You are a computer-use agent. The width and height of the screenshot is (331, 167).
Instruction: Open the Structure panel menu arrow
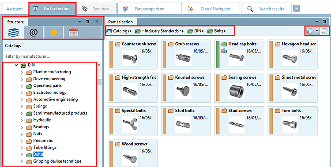(79, 22)
